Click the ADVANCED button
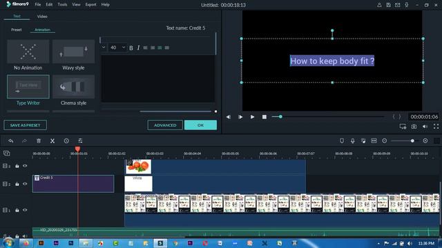The image size is (442, 248). 165,125
